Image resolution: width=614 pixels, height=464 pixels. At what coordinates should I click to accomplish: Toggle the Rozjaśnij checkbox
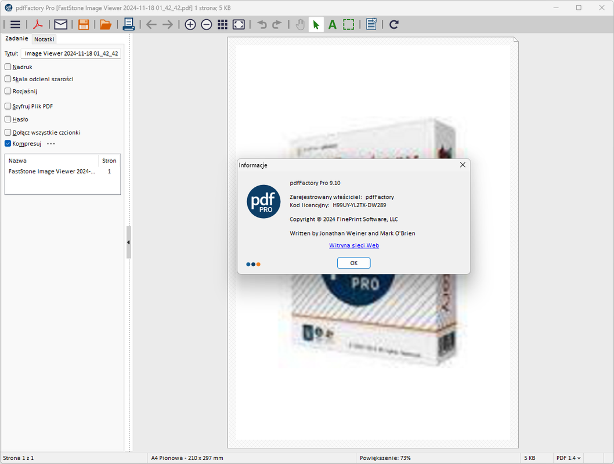[8, 91]
